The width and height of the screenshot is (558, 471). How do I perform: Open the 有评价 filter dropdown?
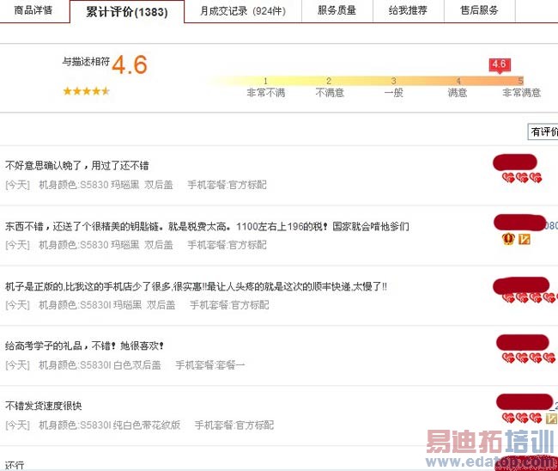click(543, 132)
